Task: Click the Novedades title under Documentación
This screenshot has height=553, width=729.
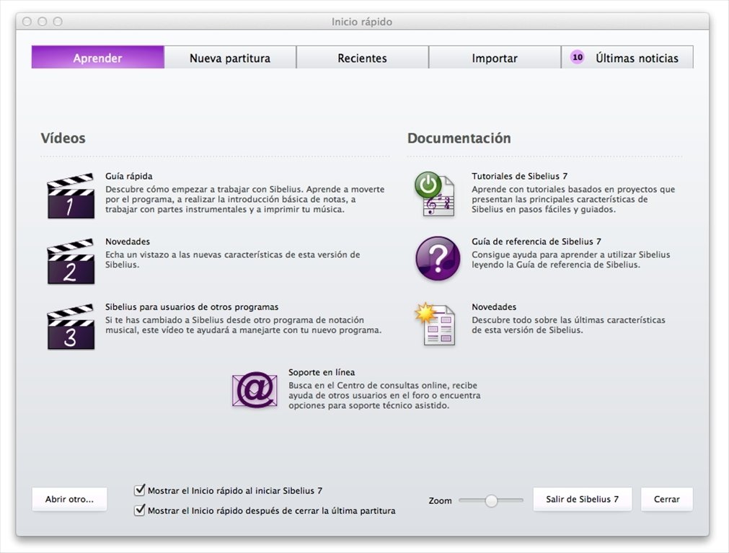Action: point(494,307)
